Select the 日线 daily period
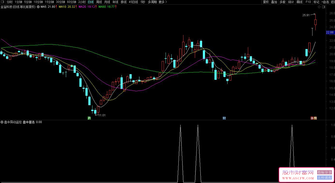335x183 pixels. pos(91,2)
